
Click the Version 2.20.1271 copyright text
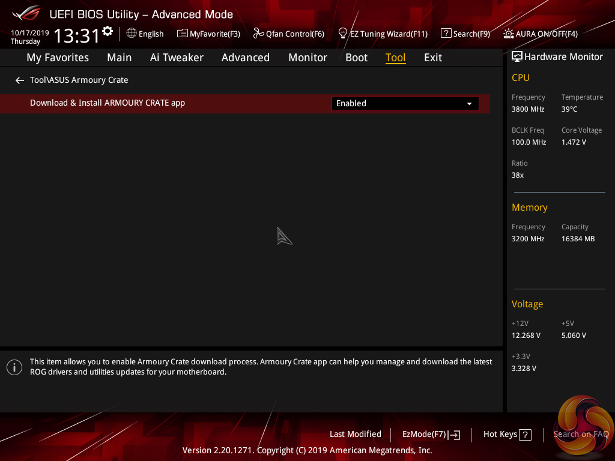[307, 450]
